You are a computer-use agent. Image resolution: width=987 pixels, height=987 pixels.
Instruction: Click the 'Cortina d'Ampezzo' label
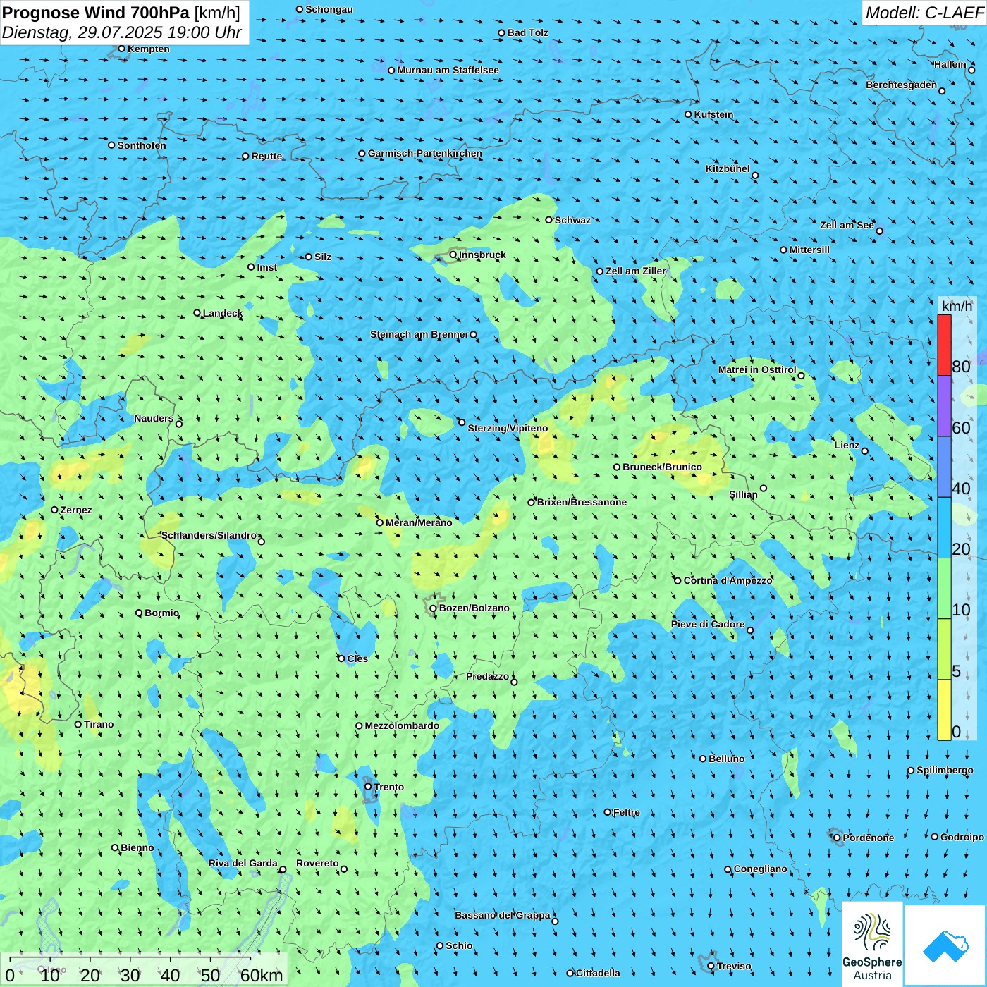(728, 580)
